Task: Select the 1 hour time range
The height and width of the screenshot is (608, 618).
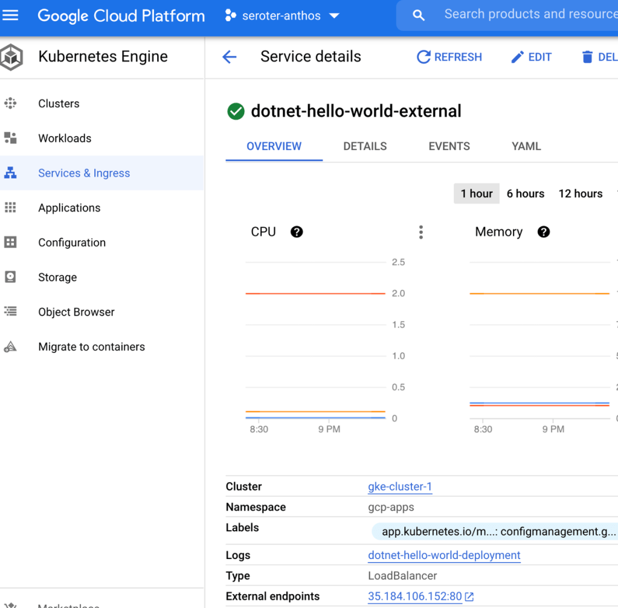Action: click(476, 193)
